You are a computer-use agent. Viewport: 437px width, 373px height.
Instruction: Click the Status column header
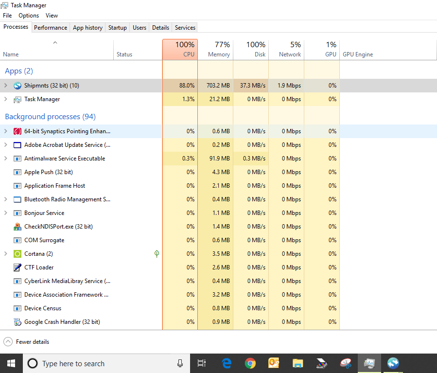pos(138,49)
